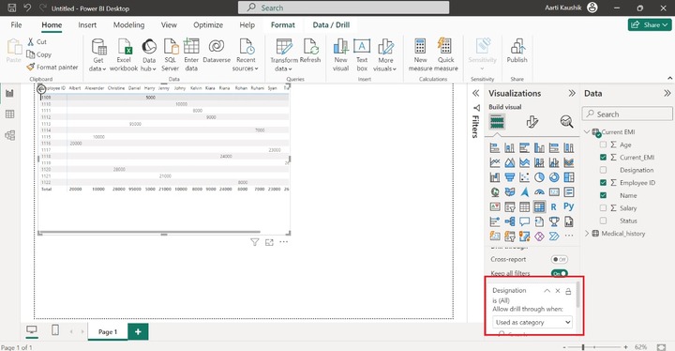Screen dimensions: 675x351
Task: Open the Dataverse connector
Action: click(217, 51)
